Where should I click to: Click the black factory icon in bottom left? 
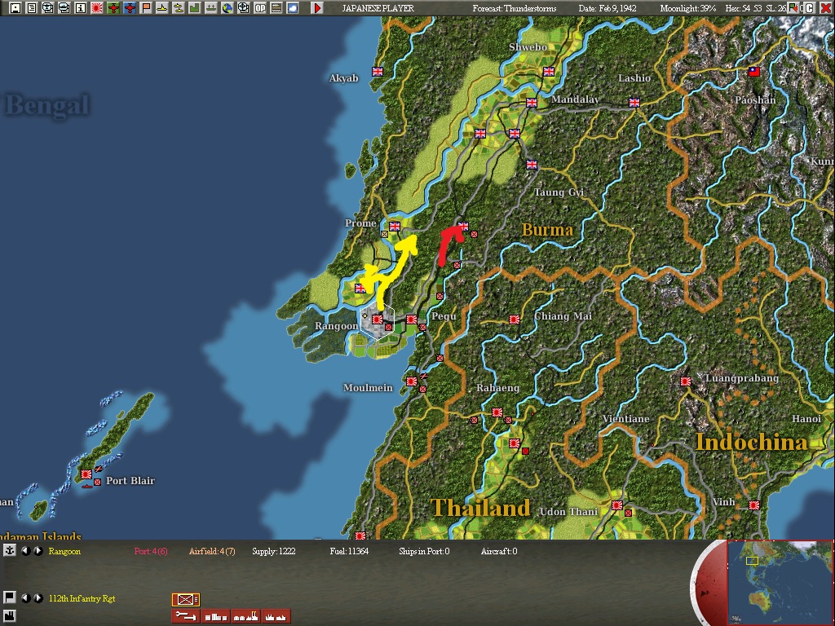coord(9,617)
